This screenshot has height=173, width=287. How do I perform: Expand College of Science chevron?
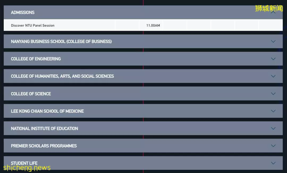[273, 94]
